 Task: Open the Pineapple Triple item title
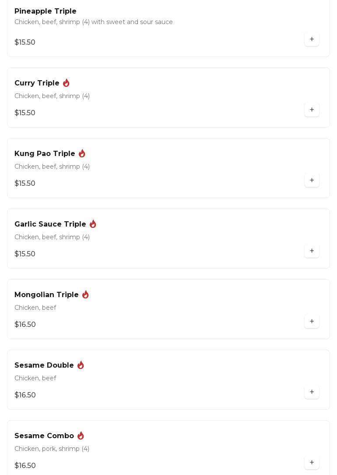(46, 11)
